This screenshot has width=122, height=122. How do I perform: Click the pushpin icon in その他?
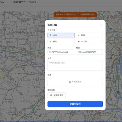pyautogui.click(x=79, y=41)
